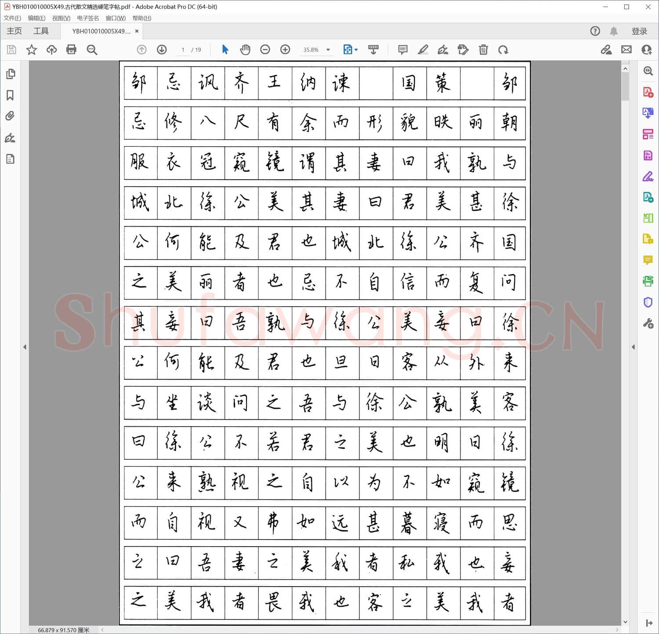Open the Protect shield tool in right pane
This screenshot has height=634, width=659.
648,302
